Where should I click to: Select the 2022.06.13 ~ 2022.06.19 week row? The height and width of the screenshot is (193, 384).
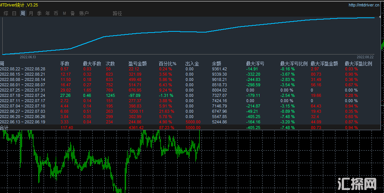pos(23,122)
